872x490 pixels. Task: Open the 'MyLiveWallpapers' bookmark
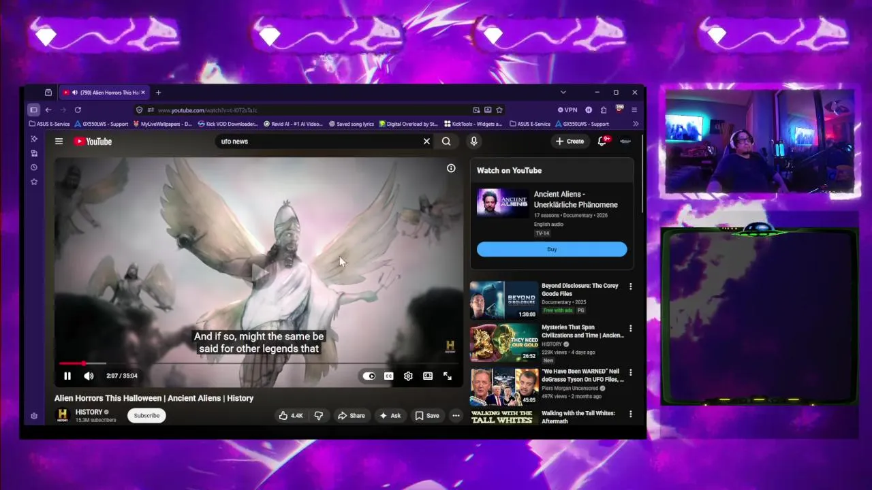163,124
